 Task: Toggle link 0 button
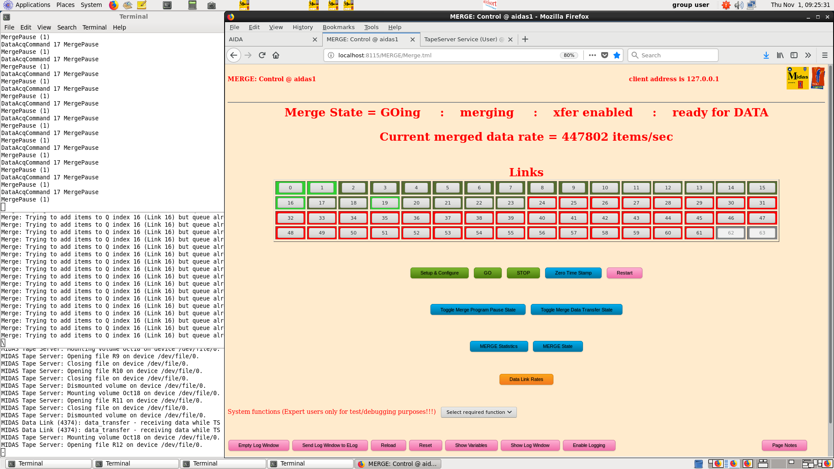290,188
